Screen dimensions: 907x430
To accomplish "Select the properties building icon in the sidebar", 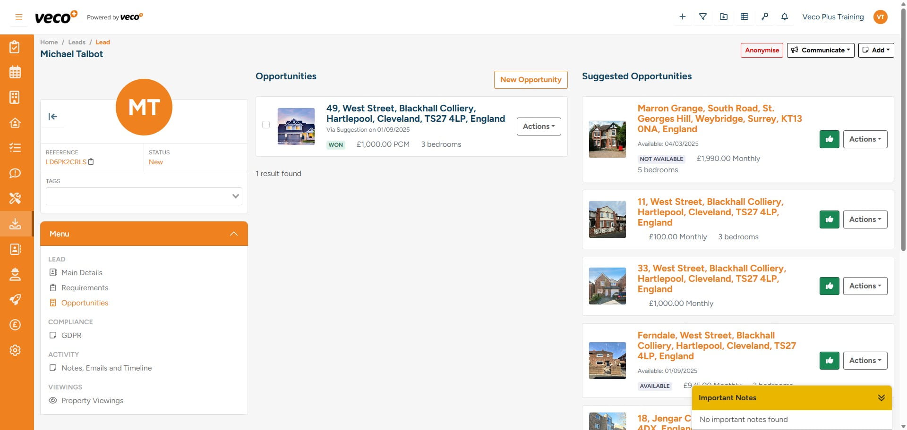I will tap(15, 97).
